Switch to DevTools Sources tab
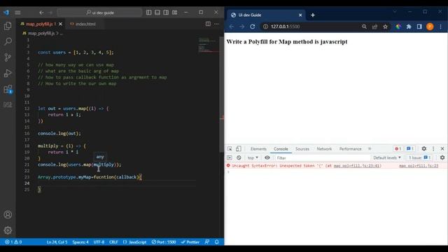The height and width of the screenshot is (252, 448). [302, 149]
